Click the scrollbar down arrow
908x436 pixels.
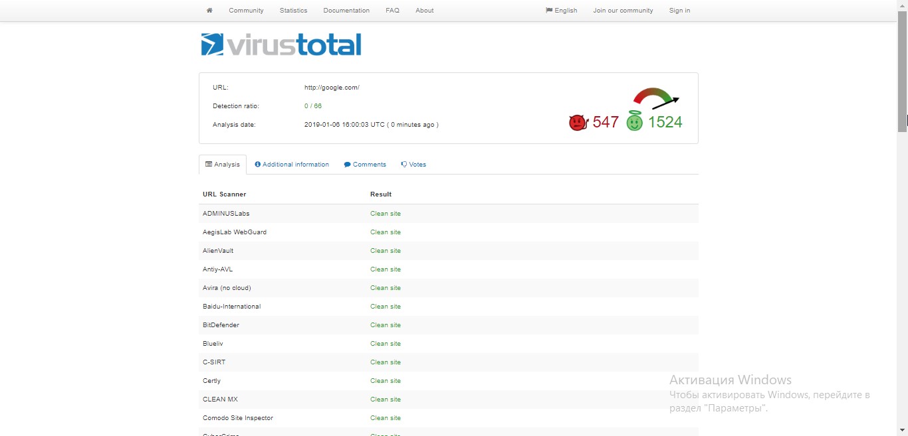click(902, 431)
